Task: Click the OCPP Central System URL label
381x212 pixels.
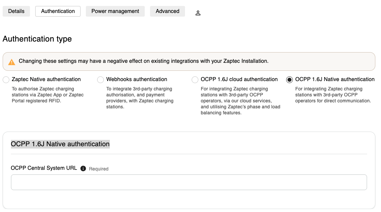Action: pyautogui.click(x=44, y=168)
